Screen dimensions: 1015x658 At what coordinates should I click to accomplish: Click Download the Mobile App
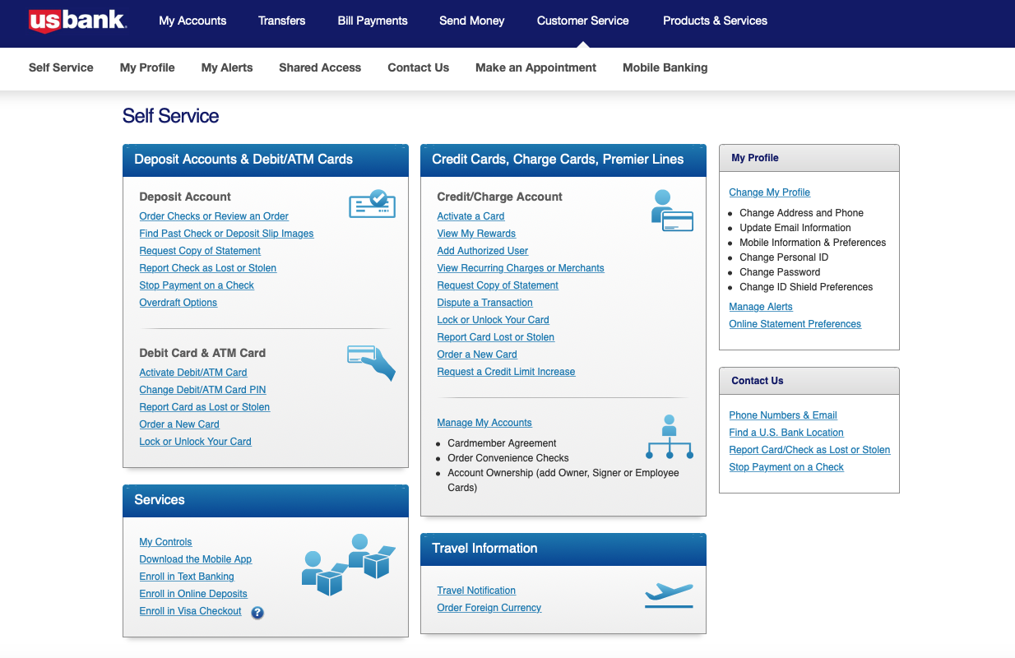(x=196, y=559)
